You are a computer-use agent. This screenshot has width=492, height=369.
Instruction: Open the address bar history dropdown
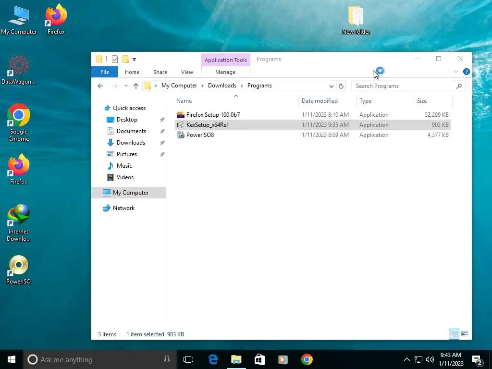(x=331, y=86)
